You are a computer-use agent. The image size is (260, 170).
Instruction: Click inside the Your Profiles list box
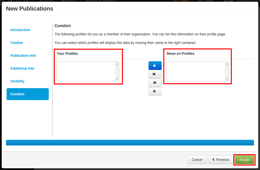pos(88,71)
